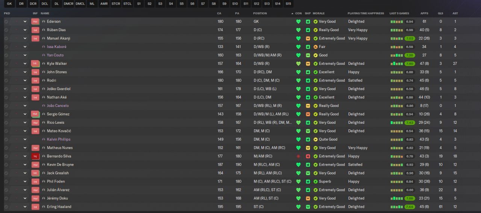Open the position dropdown arrow for Jérémy Doku

click(25, 198)
